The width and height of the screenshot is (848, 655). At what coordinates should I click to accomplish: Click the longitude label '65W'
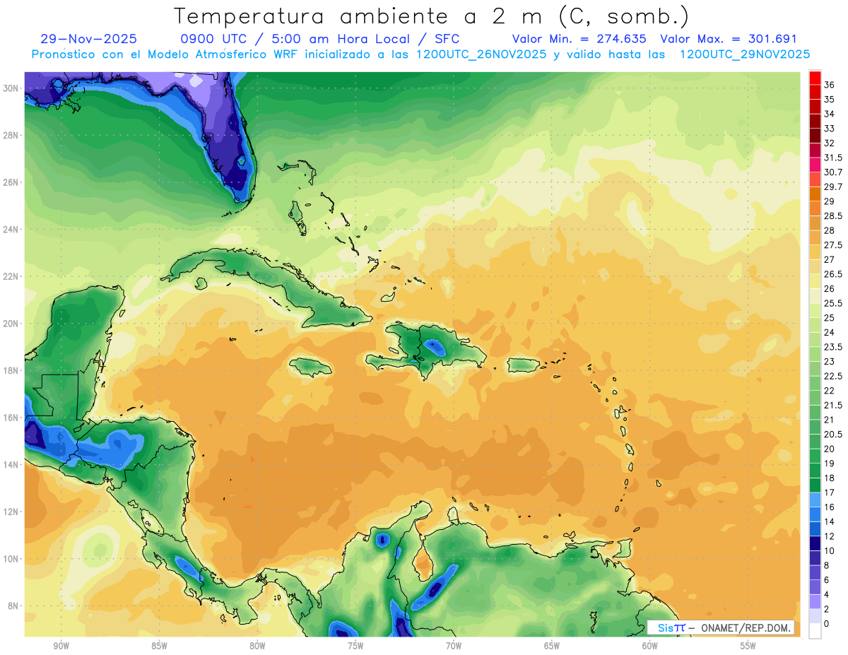tap(552, 646)
